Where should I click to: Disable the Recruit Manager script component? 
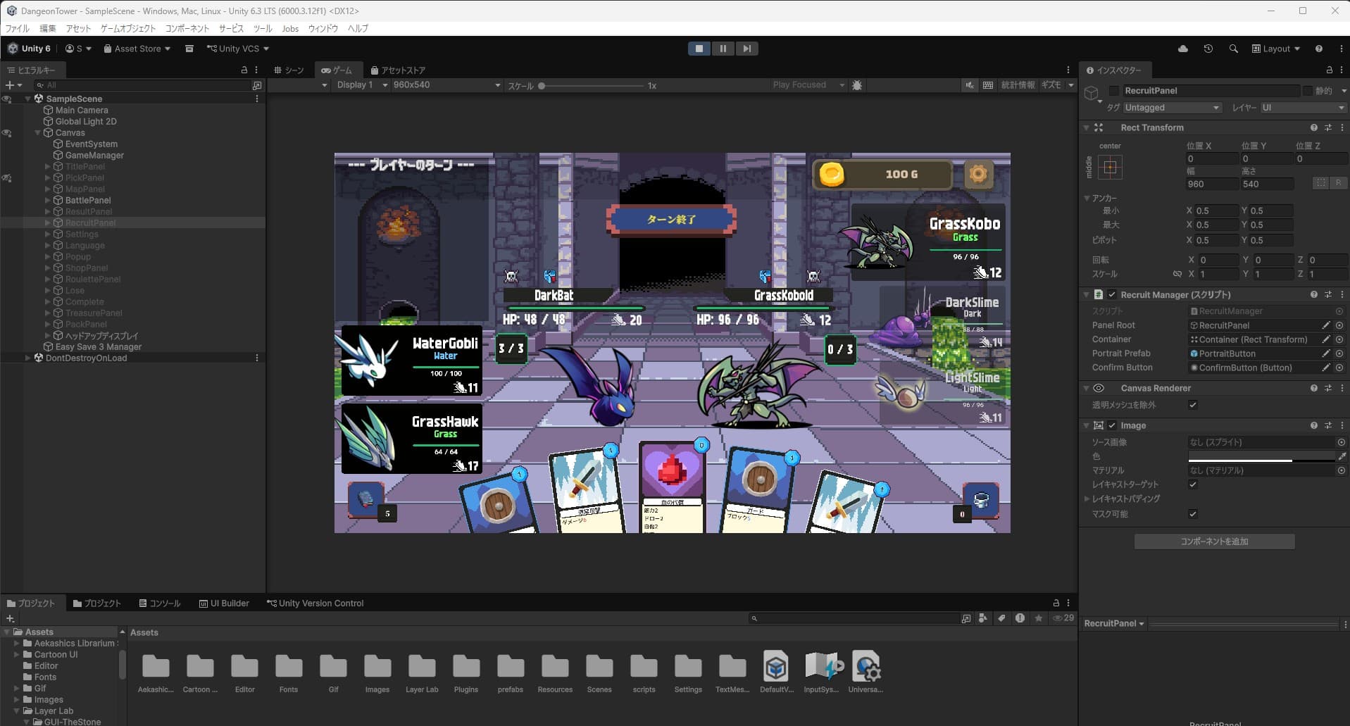(x=1112, y=294)
